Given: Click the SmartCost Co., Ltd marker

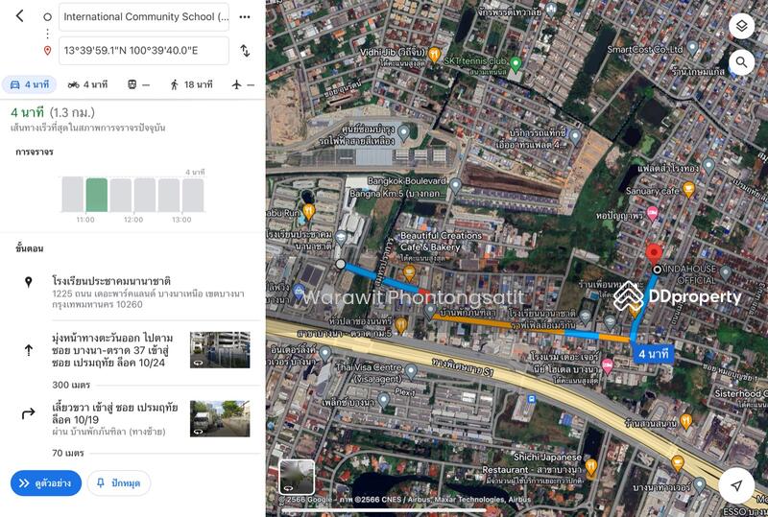Looking at the screenshot, I should pos(692,48).
